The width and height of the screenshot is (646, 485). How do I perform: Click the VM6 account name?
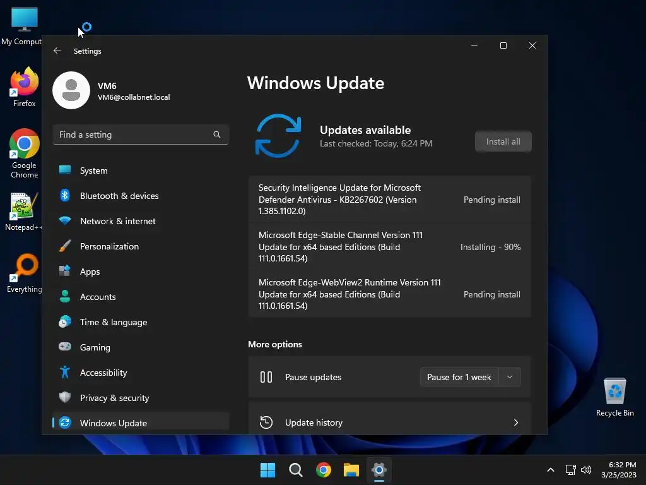[107, 86]
